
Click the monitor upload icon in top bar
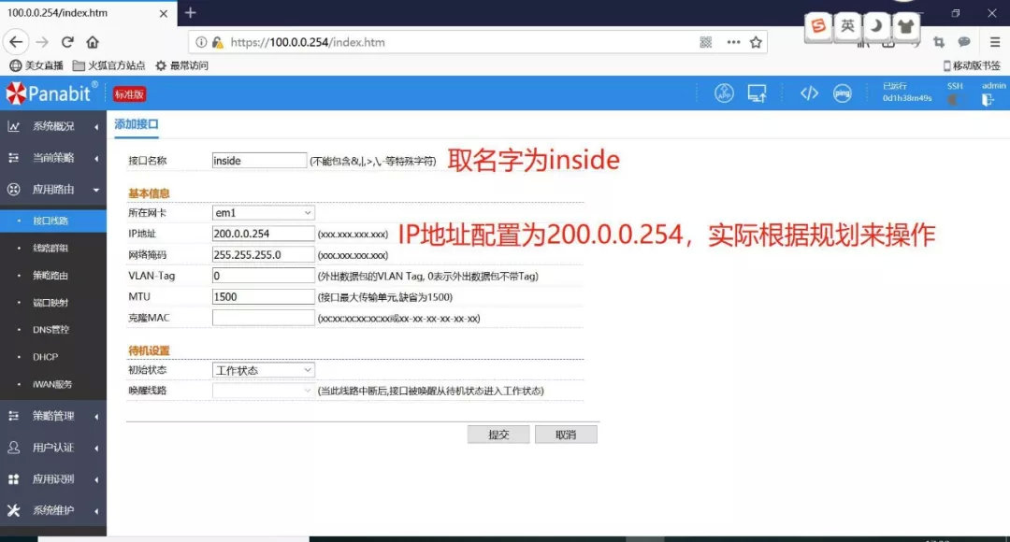tap(758, 93)
